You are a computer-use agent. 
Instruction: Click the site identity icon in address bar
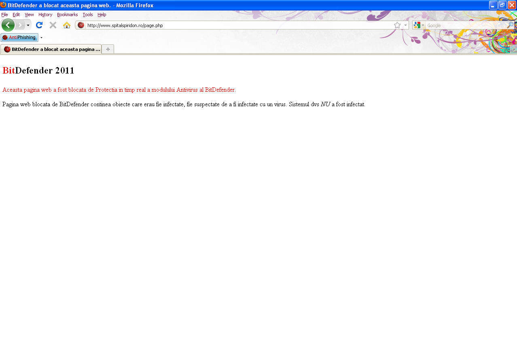81,25
